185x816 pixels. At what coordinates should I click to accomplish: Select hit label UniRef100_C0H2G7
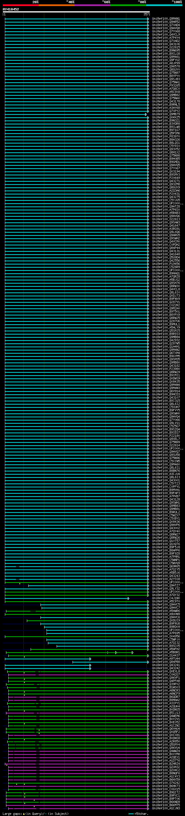coord(166,674)
